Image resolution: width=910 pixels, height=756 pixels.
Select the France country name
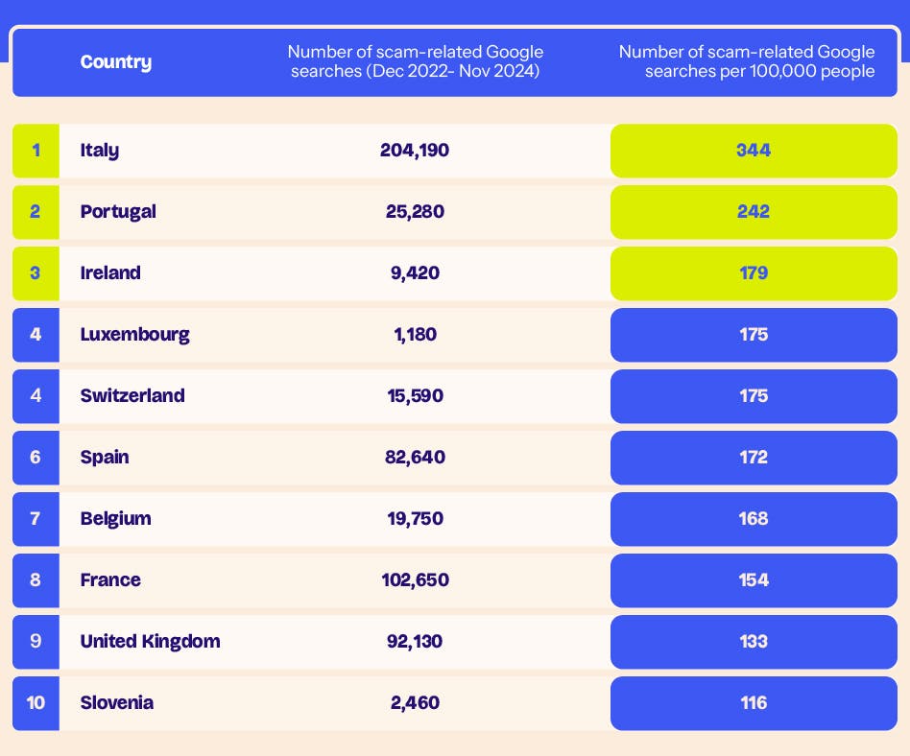(x=110, y=580)
